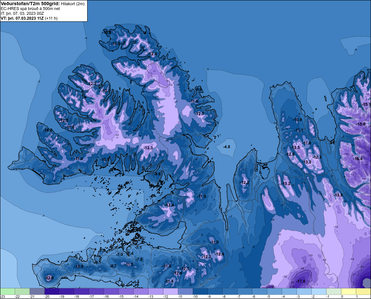Click the gray-blue legend swatch labeled -21
This screenshot has width=371, height=299.
[37, 292]
